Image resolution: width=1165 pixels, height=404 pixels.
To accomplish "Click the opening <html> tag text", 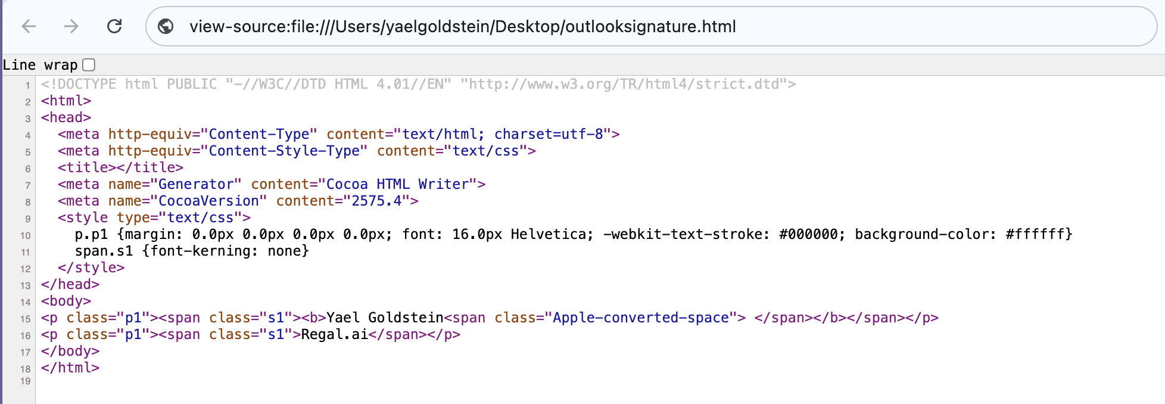I will 66,101.
